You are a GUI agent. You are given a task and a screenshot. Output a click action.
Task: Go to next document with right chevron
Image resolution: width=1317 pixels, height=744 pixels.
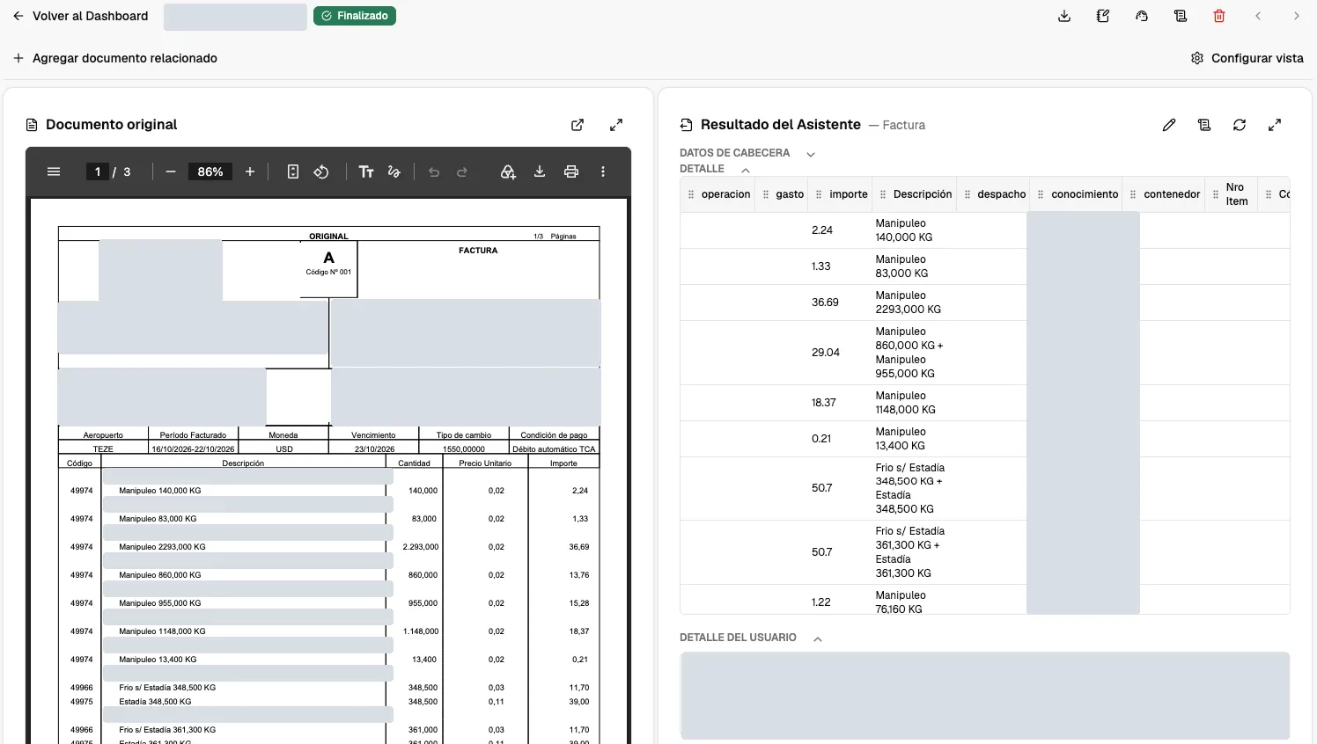(x=1296, y=16)
